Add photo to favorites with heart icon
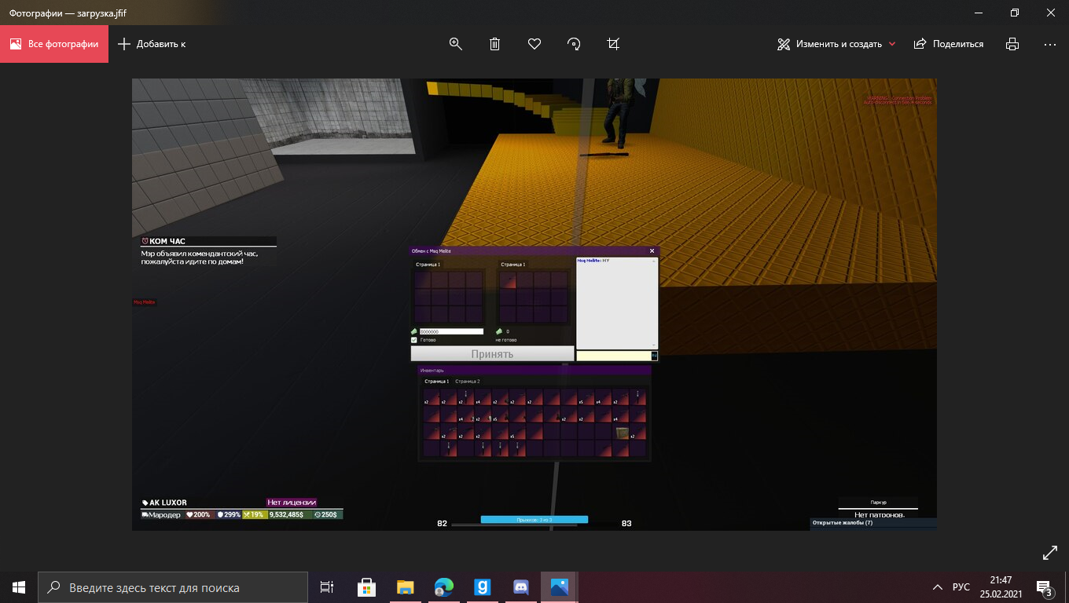Image resolution: width=1069 pixels, height=603 pixels. point(534,44)
